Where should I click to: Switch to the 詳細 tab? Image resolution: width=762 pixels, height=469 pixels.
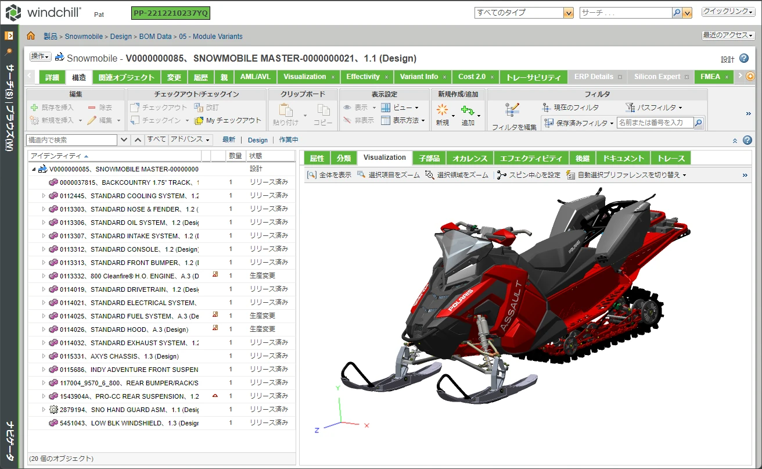coord(52,77)
